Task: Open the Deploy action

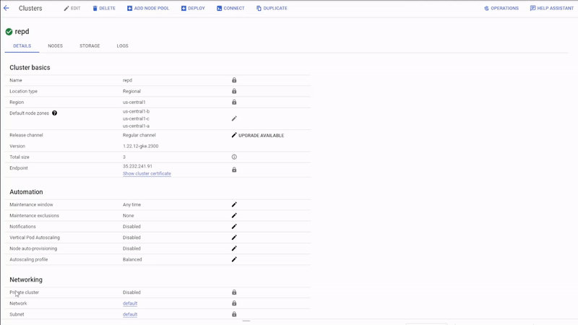Action: click(x=193, y=8)
